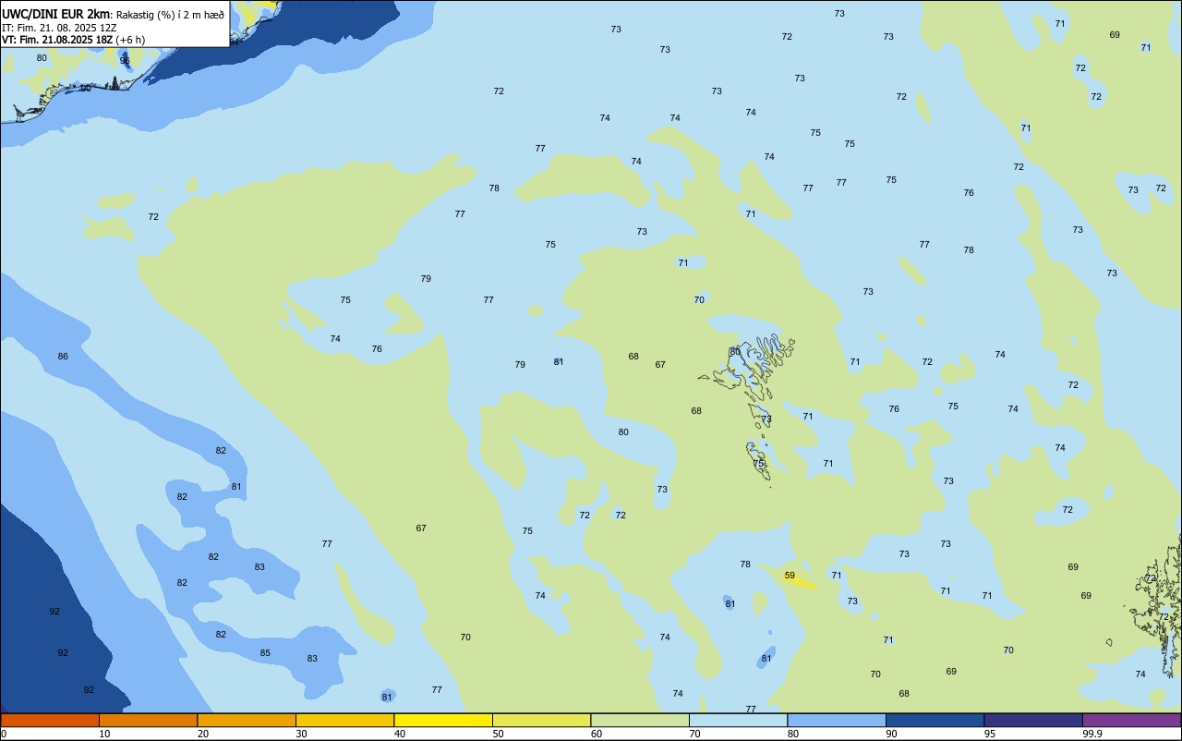The height and width of the screenshot is (741, 1182).
Task: Click the 85 humidity value on the map
Action: point(265,653)
